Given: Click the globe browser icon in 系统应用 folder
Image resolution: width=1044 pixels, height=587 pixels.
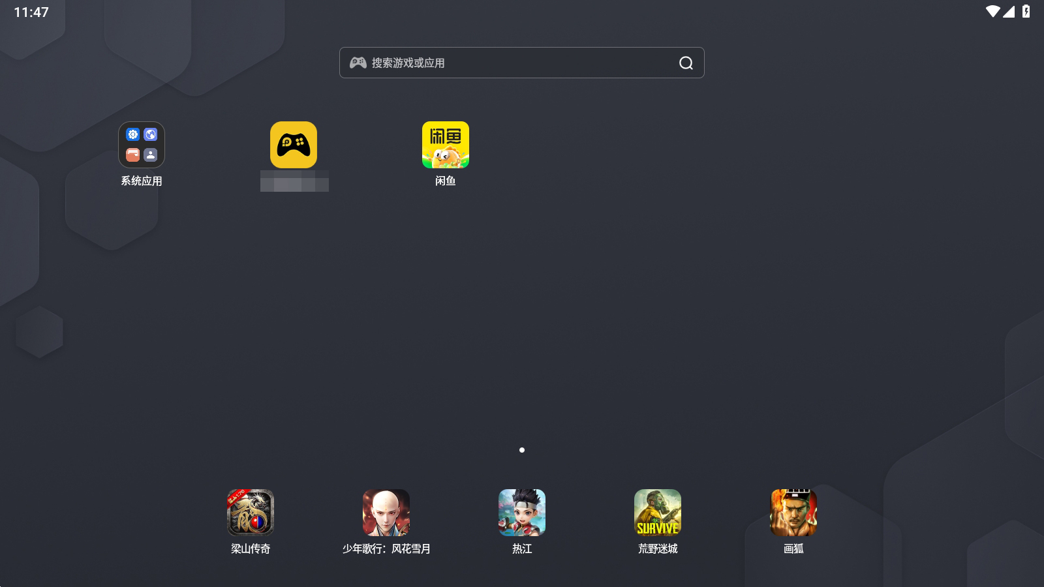Looking at the screenshot, I should pyautogui.click(x=151, y=134).
